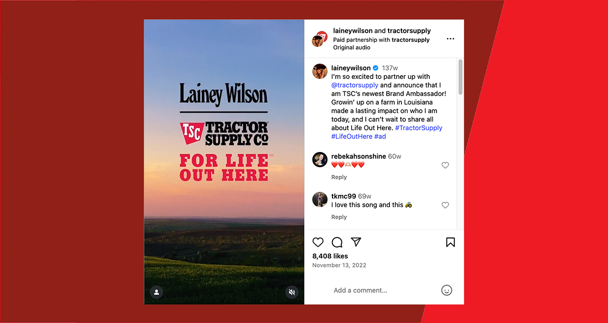Unmute the video with the speaker icon
Screen dimensions: 608x323
(x=292, y=292)
